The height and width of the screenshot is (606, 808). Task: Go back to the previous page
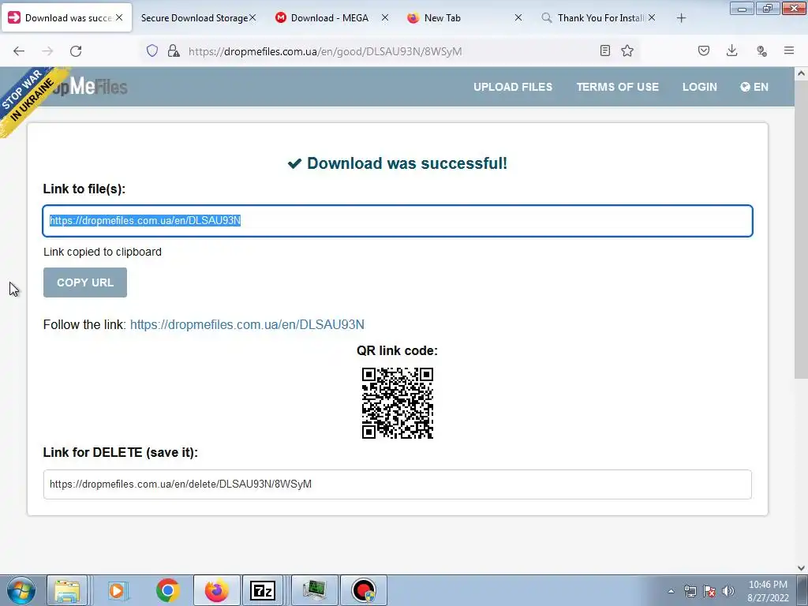(19, 51)
